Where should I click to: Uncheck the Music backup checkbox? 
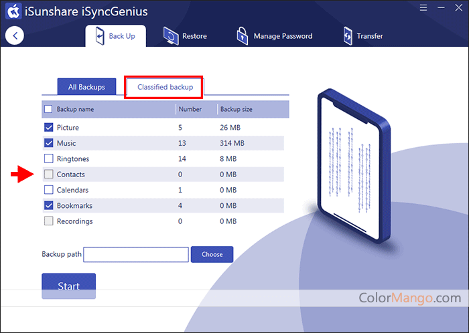point(48,143)
